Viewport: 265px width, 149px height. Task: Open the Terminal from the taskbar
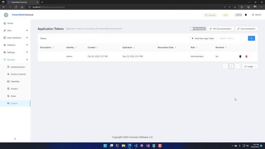[117, 146]
